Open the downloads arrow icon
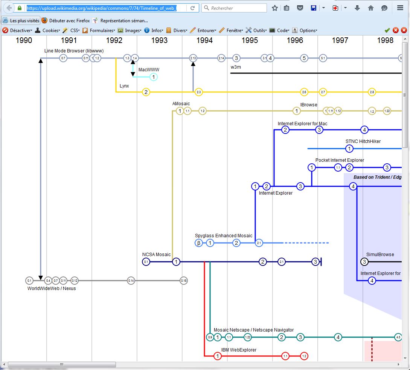This screenshot has width=410, height=370. [x=357, y=8]
